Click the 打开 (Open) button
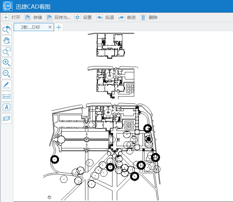233x202 pixels. pos(11,17)
